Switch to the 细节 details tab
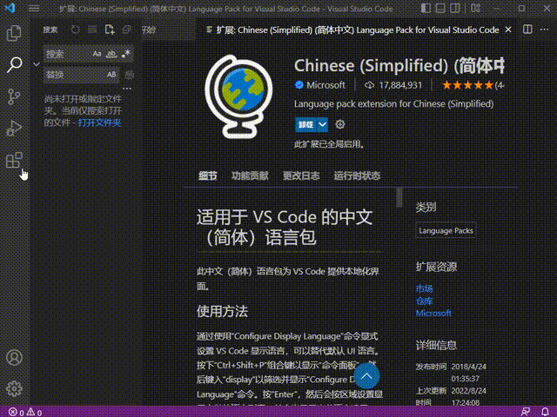This screenshot has height=417, width=557. [208, 175]
